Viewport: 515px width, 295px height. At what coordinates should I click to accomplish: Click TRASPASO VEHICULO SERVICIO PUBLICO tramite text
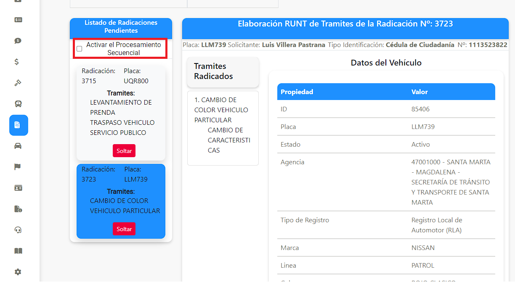(x=122, y=127)
